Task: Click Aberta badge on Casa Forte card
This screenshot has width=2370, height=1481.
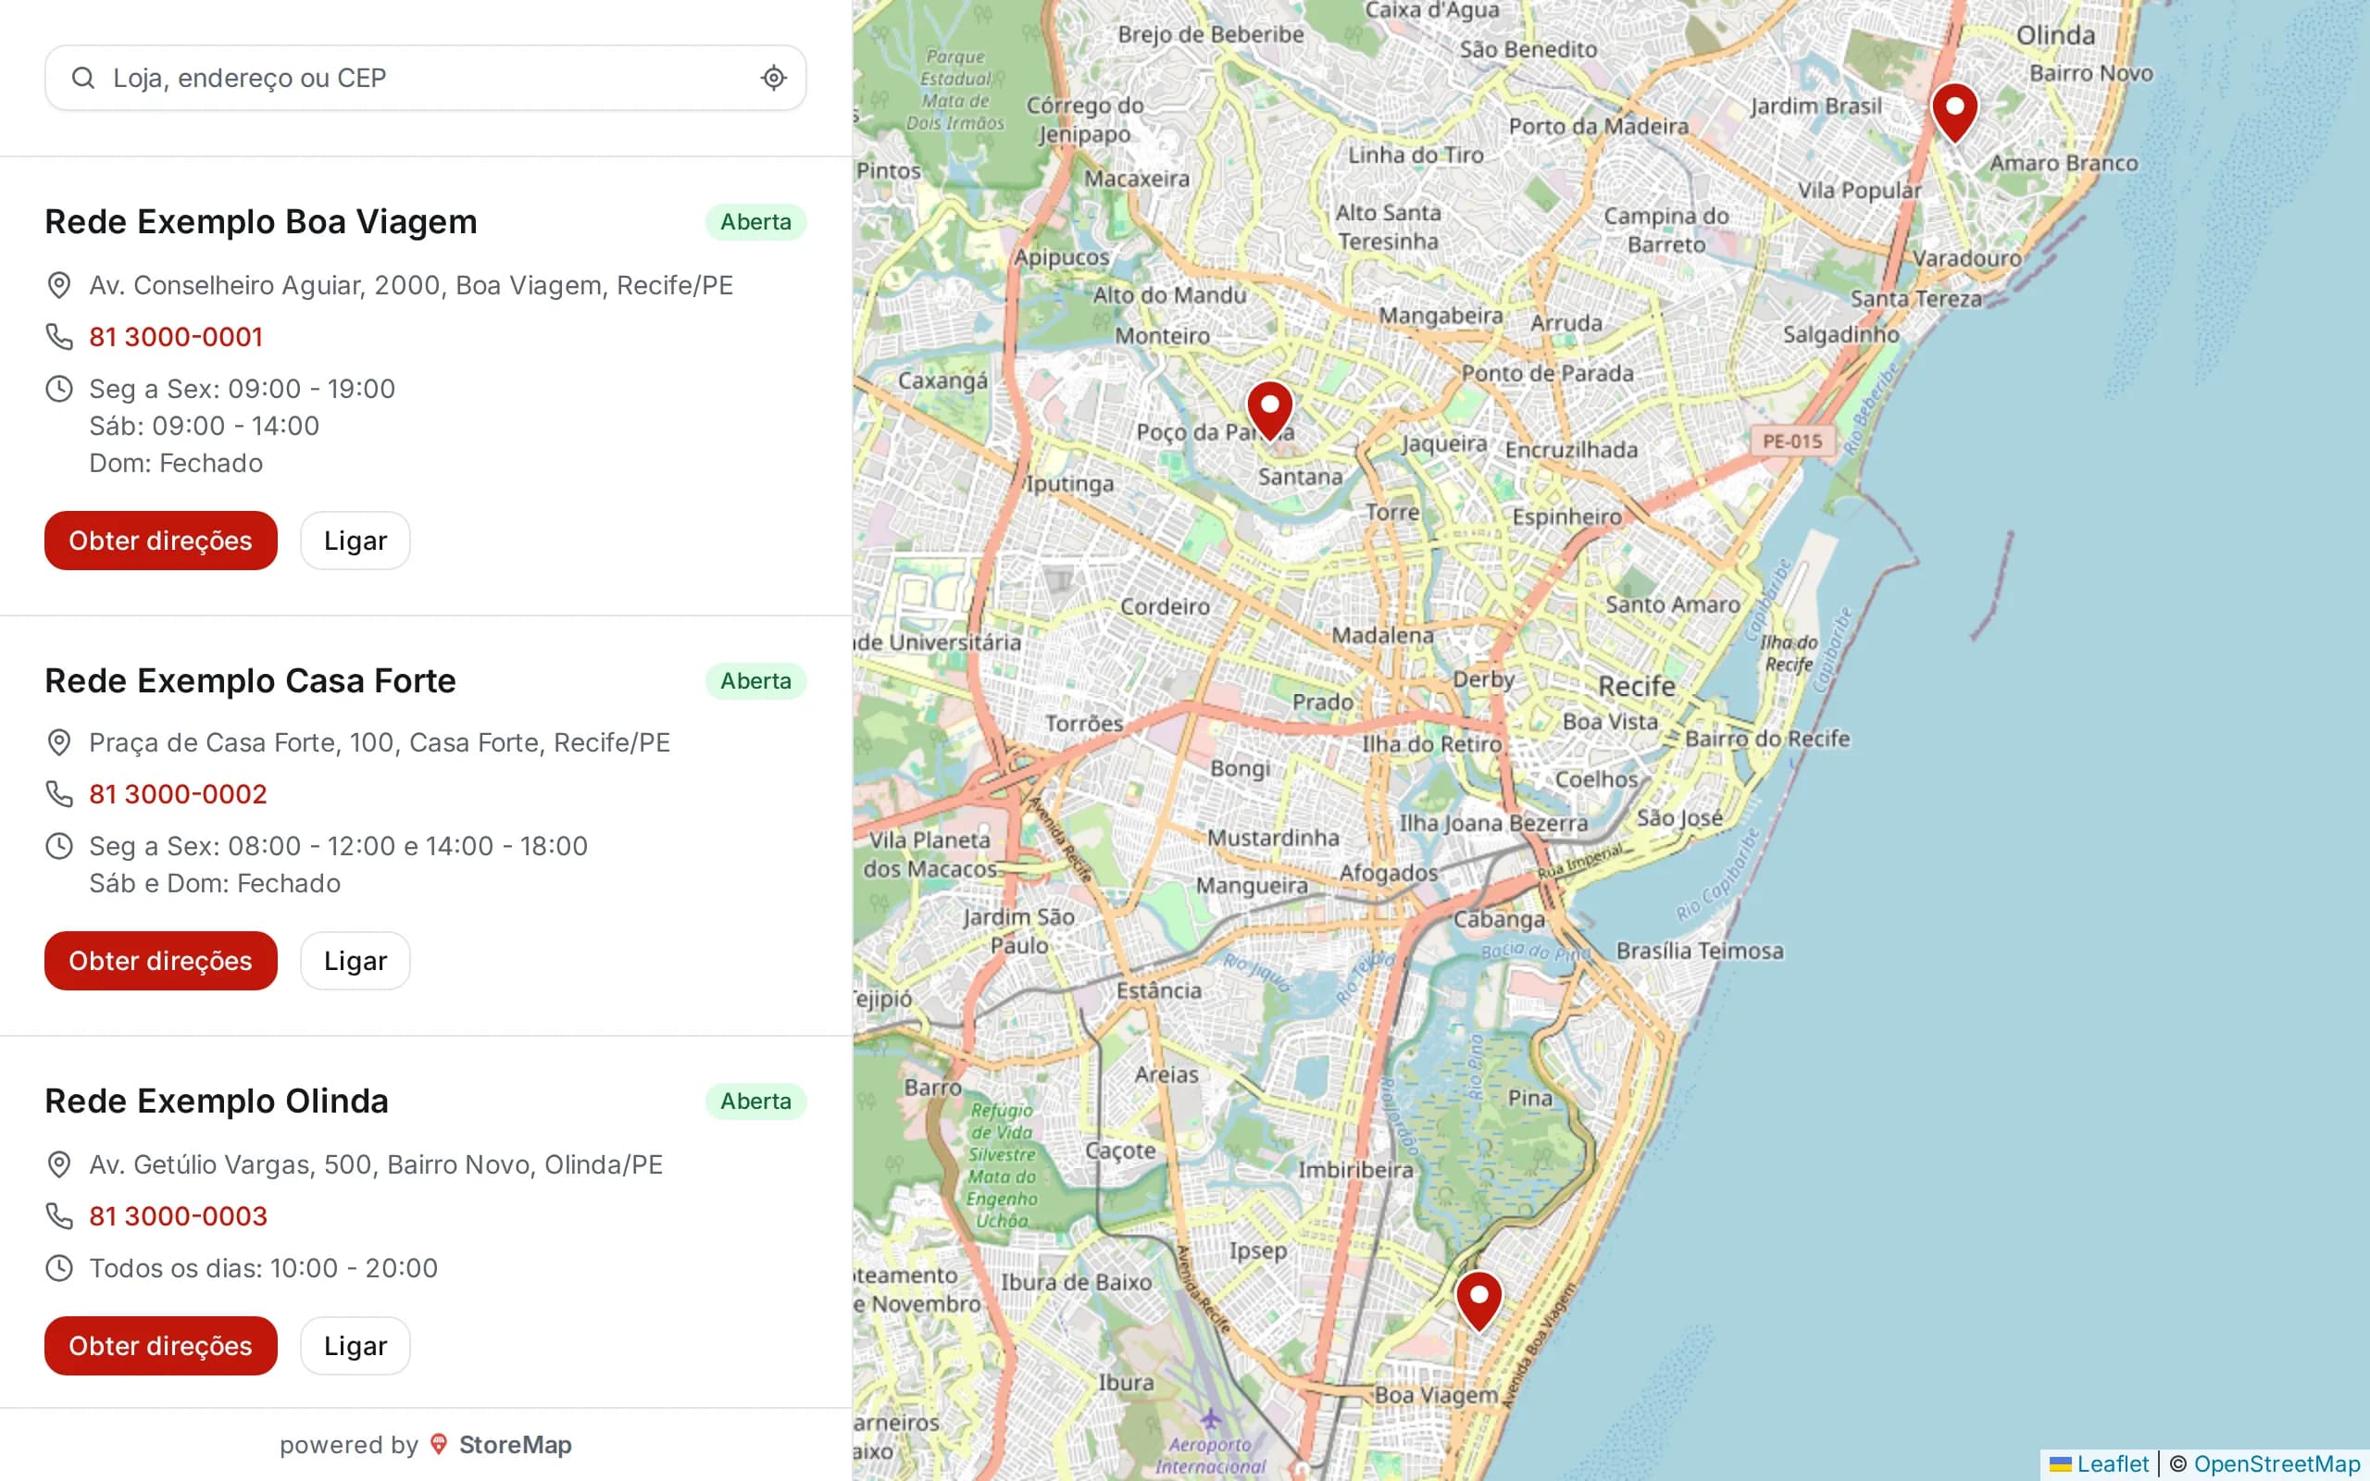Action: [x=756, y=680]
